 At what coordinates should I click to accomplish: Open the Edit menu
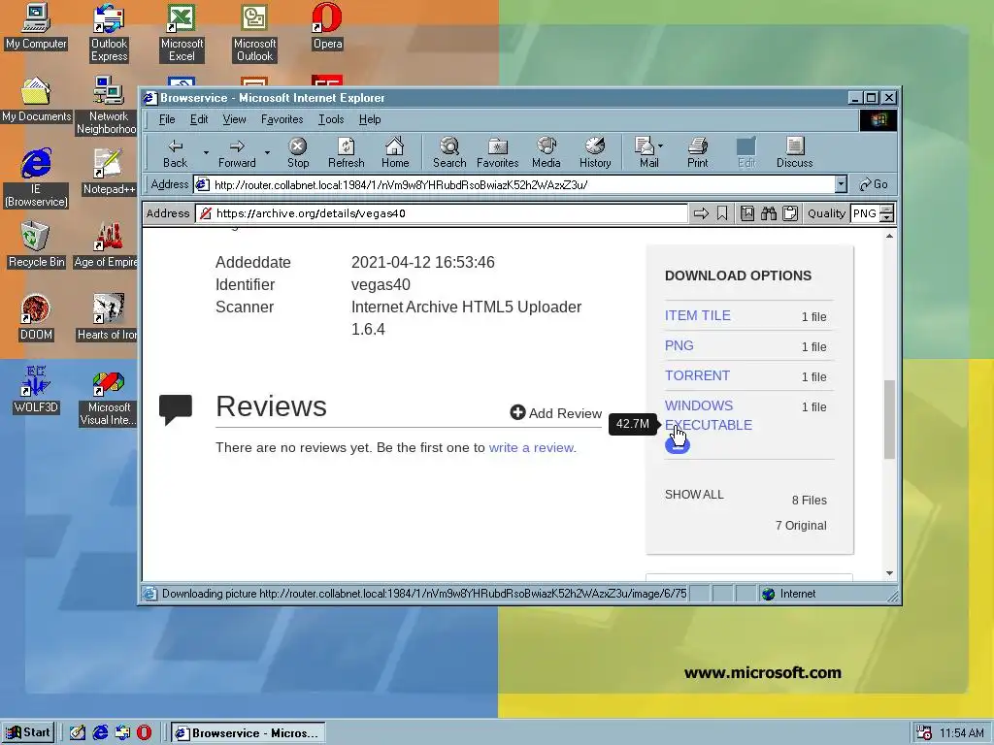[199, 119]
